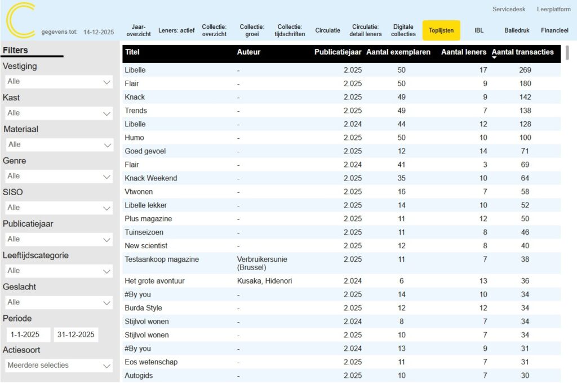Sort by Aantal leners column header

pyautogui.click(x=463, y=52)
